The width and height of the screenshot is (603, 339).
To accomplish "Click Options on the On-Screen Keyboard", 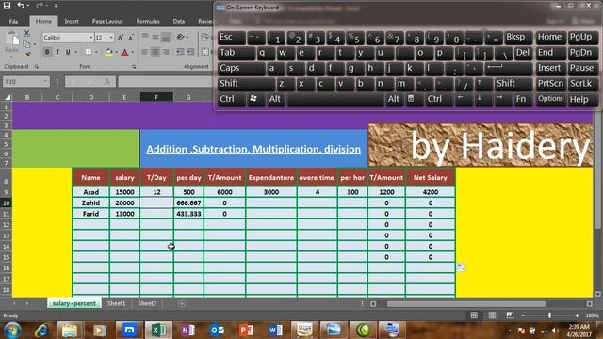I will pos(550,99).
